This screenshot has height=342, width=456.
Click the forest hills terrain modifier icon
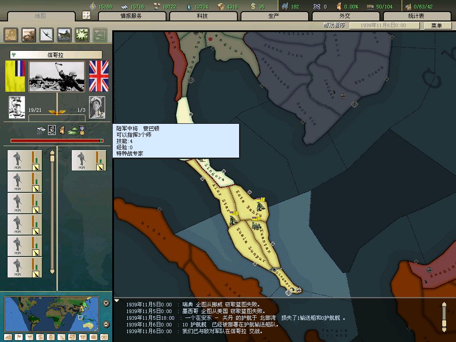click(x=73, y=131)
